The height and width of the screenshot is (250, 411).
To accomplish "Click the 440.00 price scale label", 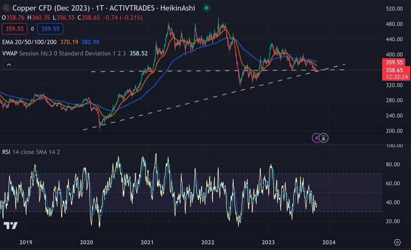I will [394, 39].
